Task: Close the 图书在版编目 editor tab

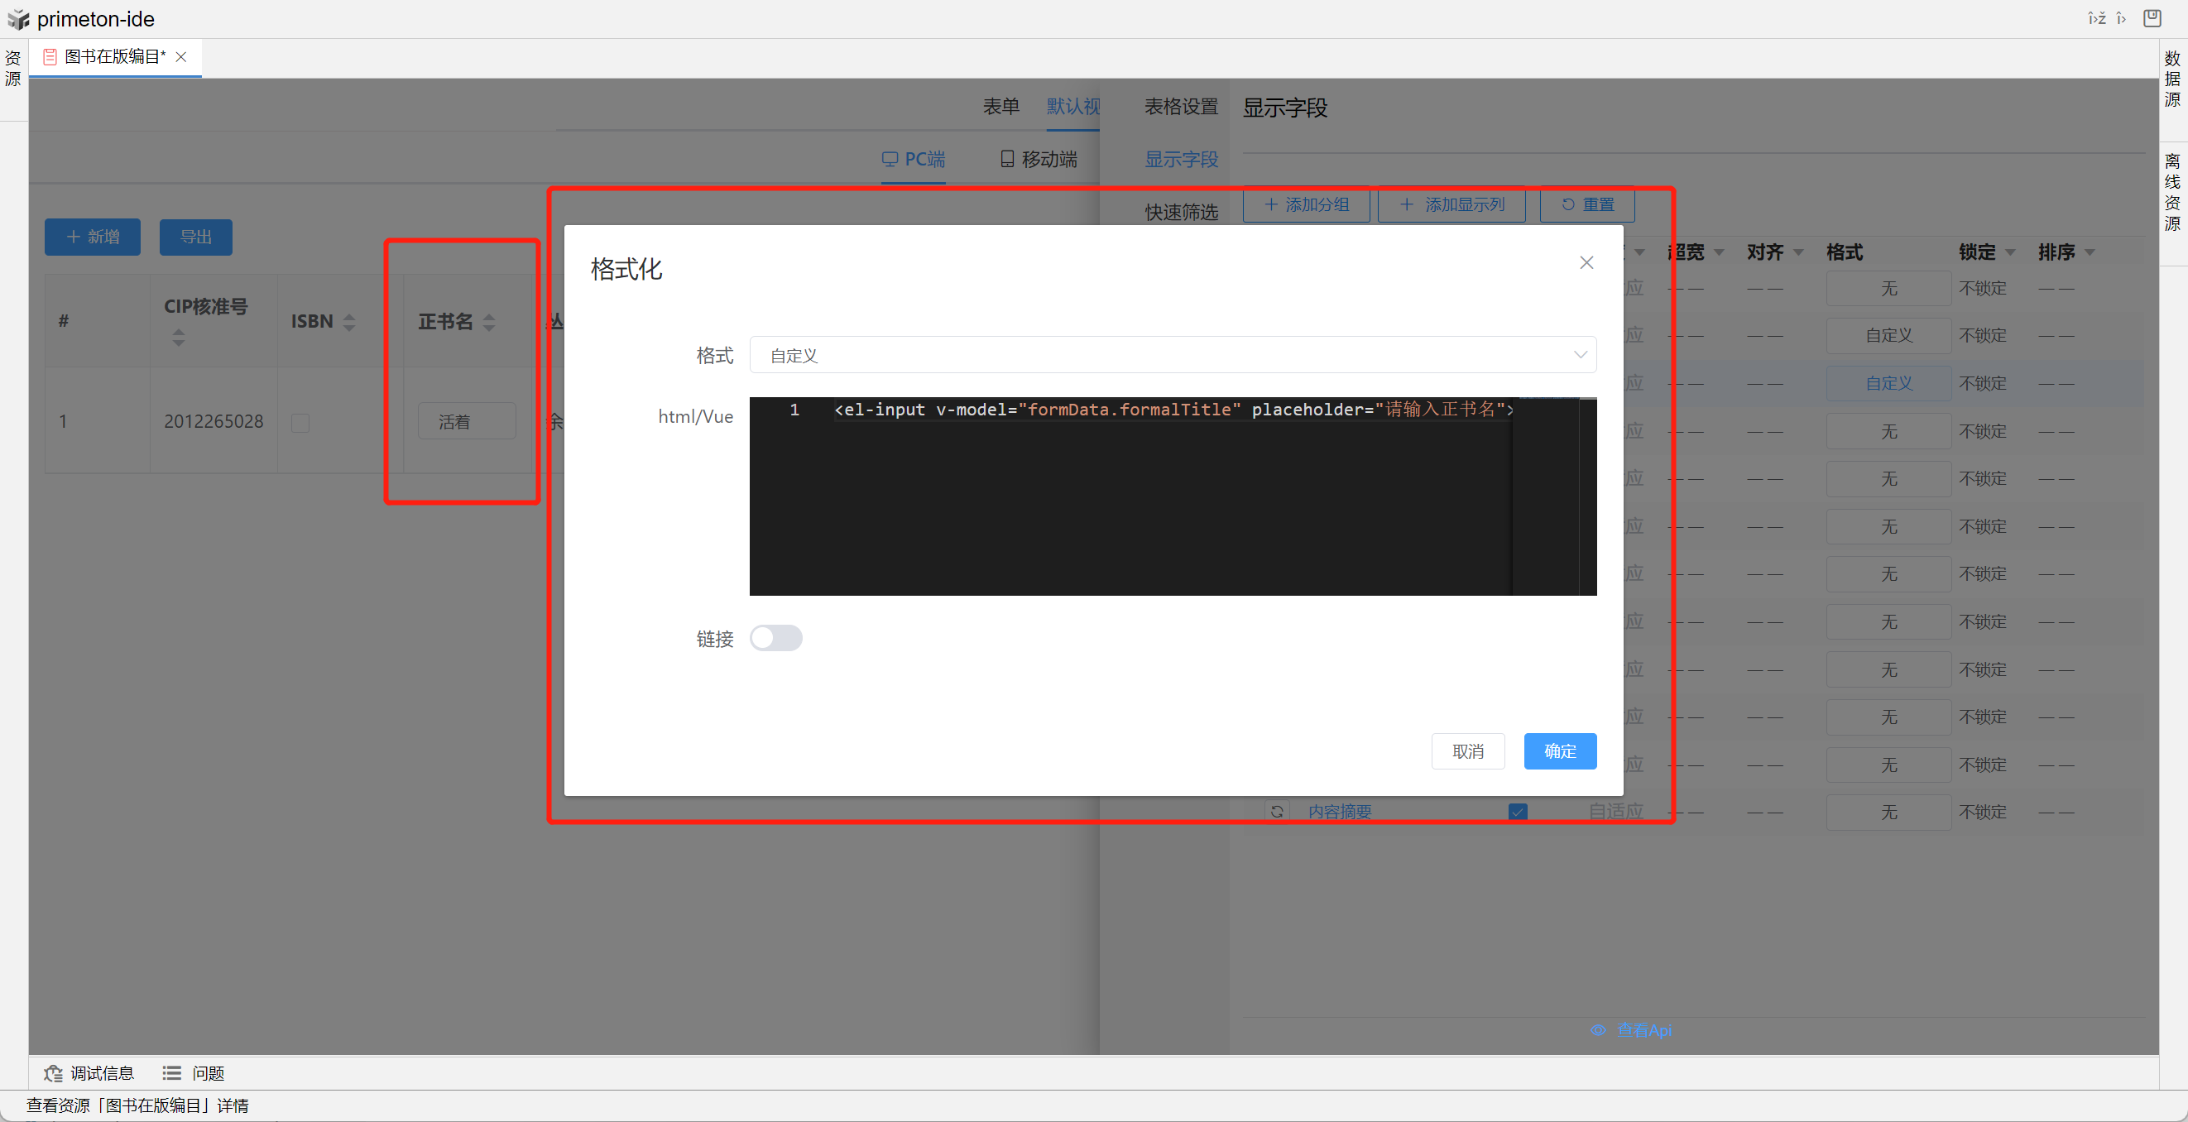Action: (x=181, y=57)
